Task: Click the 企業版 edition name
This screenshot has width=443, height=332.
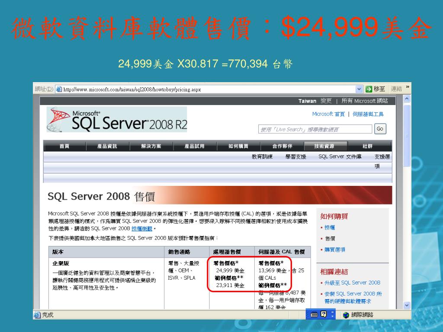Action: click(61, 263)
